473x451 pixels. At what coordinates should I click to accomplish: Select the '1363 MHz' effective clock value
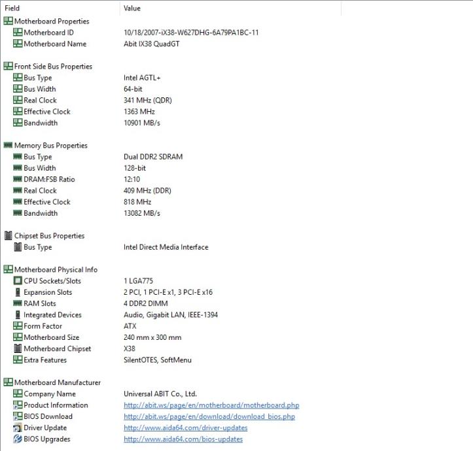pos(139,112)
